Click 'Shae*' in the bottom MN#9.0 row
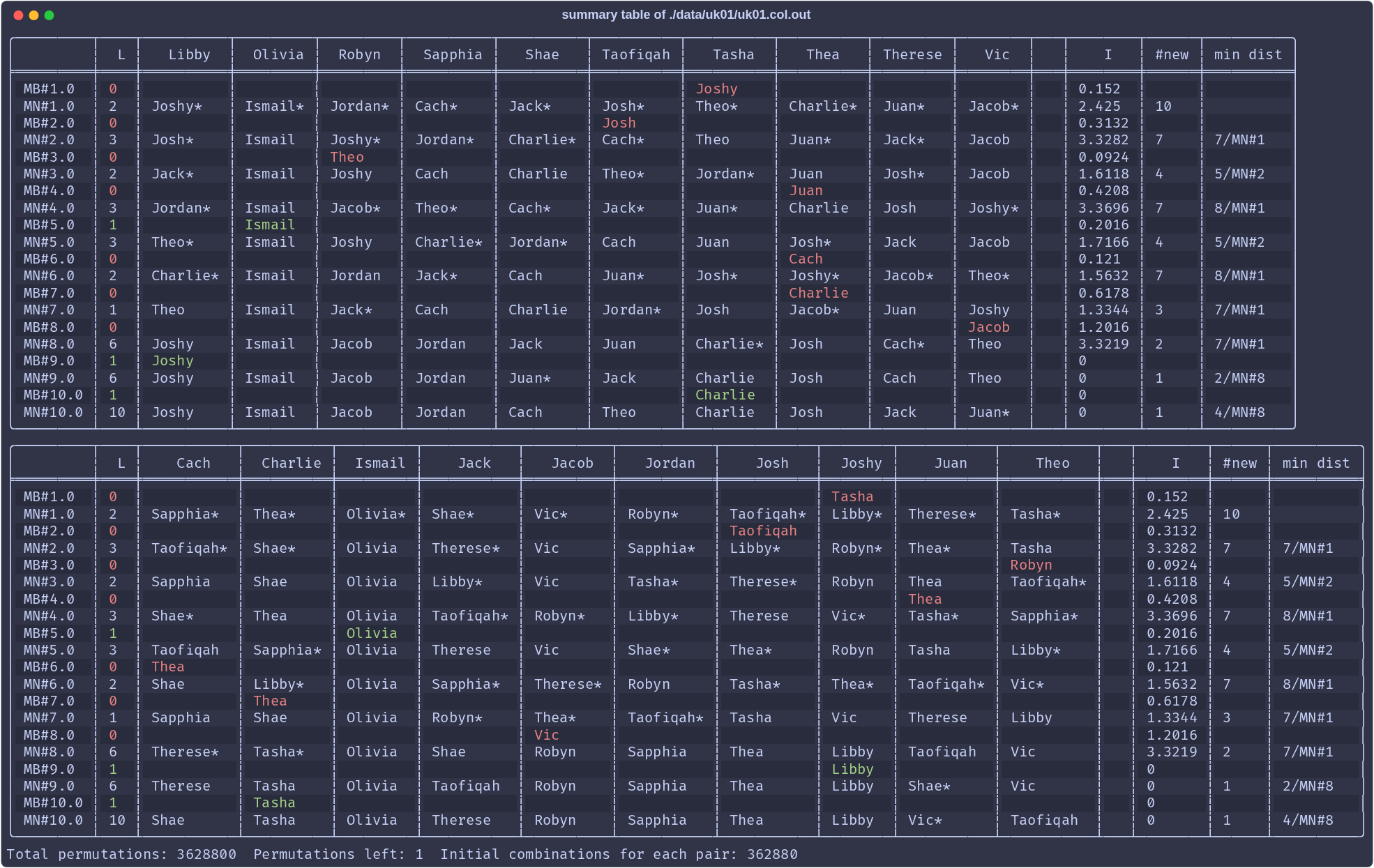1374x868 pixels. tap(929, 786)
